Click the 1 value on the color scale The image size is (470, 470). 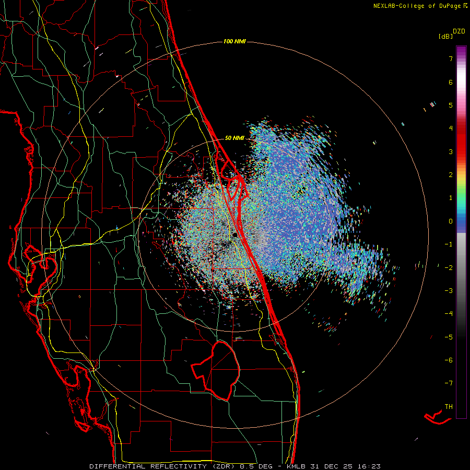point(451,198)
